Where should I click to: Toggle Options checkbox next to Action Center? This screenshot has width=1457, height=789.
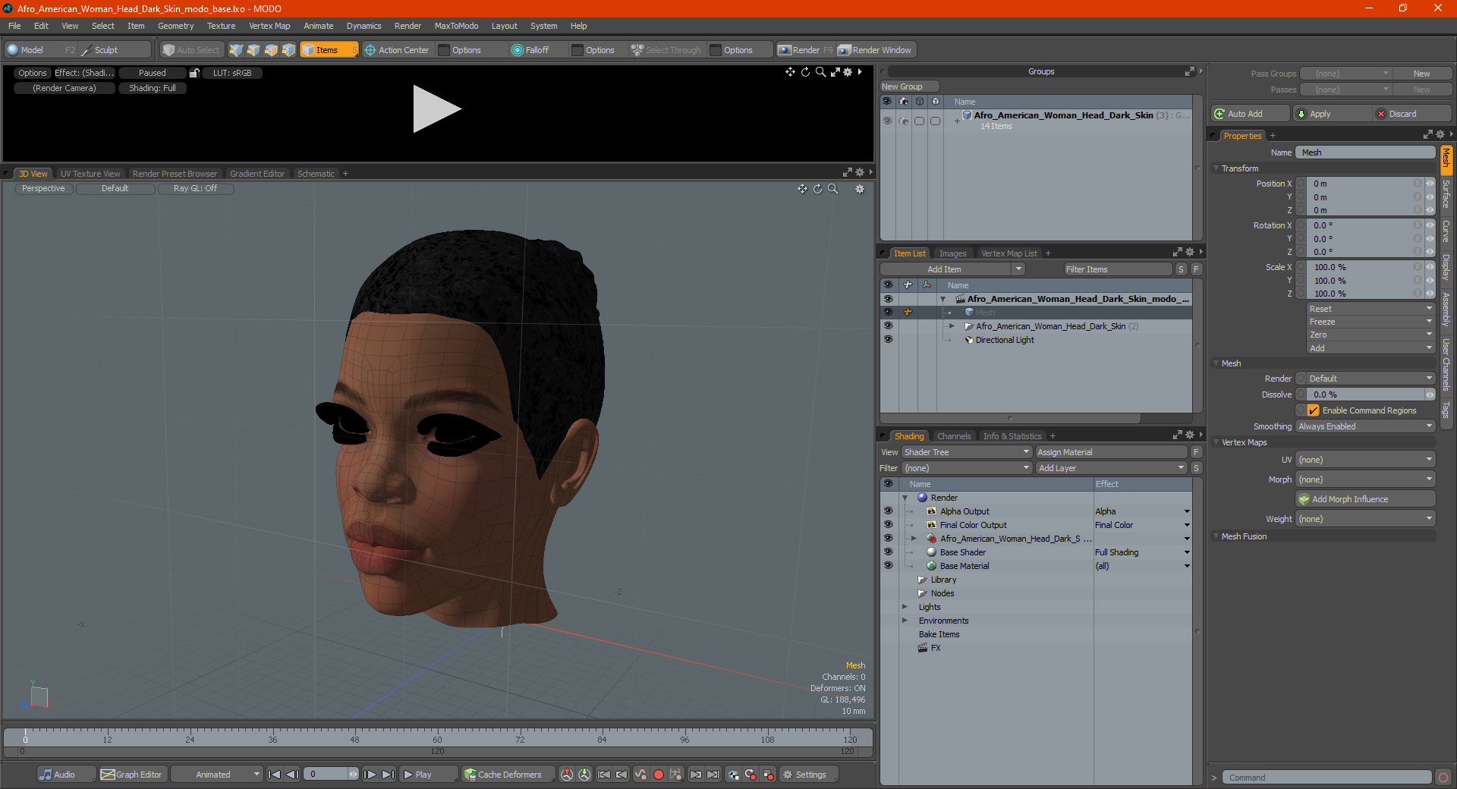[x=445, y=50]
